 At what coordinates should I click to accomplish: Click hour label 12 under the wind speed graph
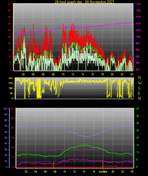[73, 74]
